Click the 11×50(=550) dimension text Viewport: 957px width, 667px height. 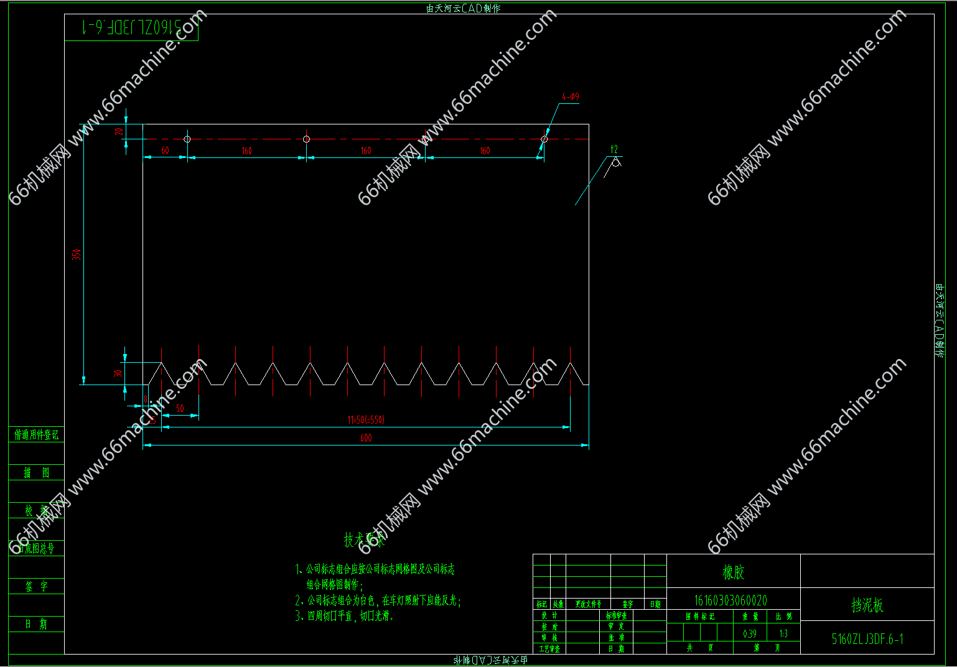pos(366,420)
